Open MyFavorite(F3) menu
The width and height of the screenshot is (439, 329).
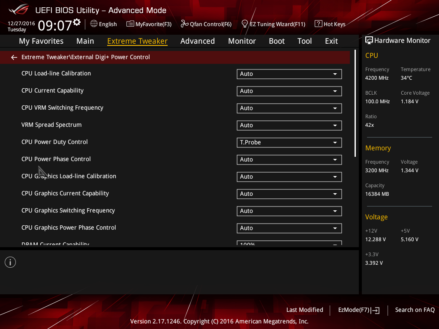pos(149,24)
